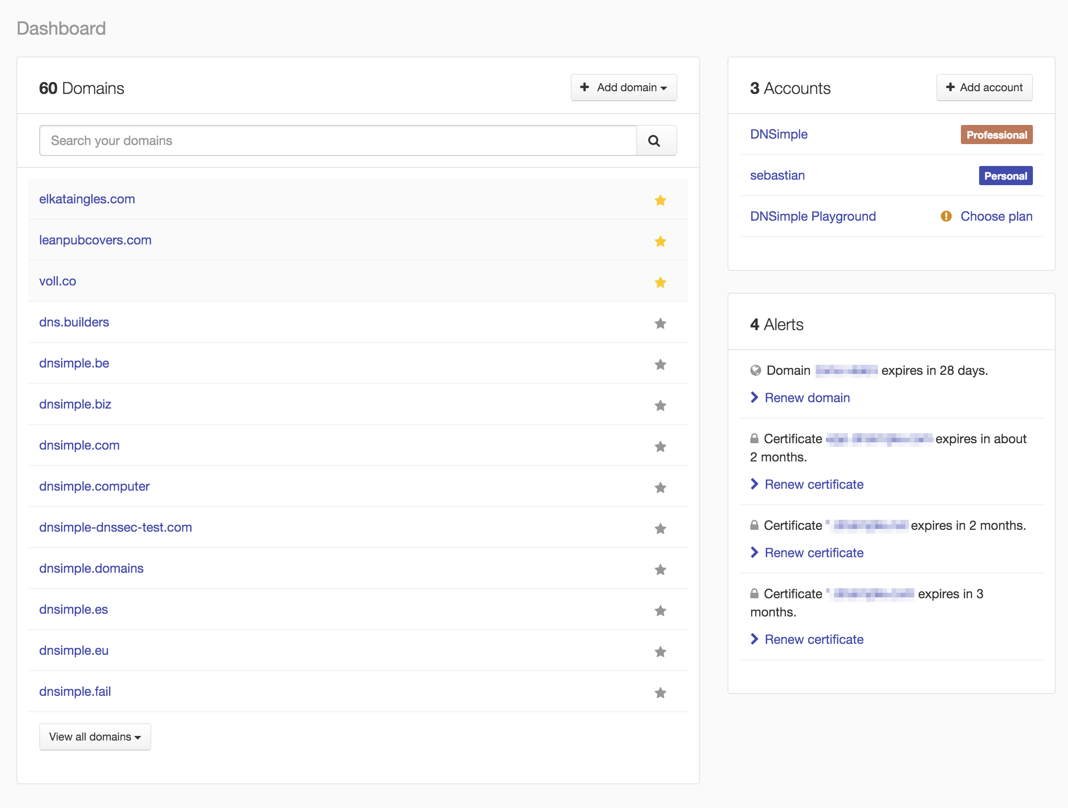Open the DNSSimple account page
The width and height of the screenshot is (1068, 808).
tap(777, 133)
